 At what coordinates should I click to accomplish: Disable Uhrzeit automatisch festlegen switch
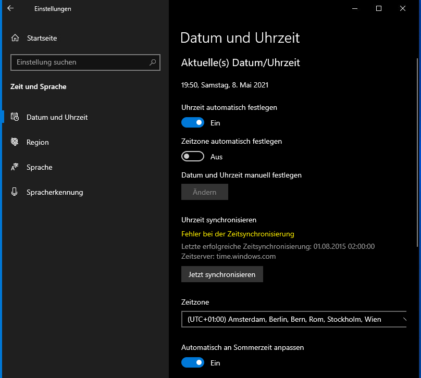pyautogui.click(x=193, y=122)
